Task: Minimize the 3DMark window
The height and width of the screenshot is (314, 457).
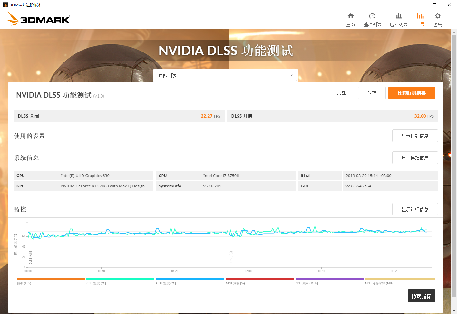Action: [x=420, y=5]
